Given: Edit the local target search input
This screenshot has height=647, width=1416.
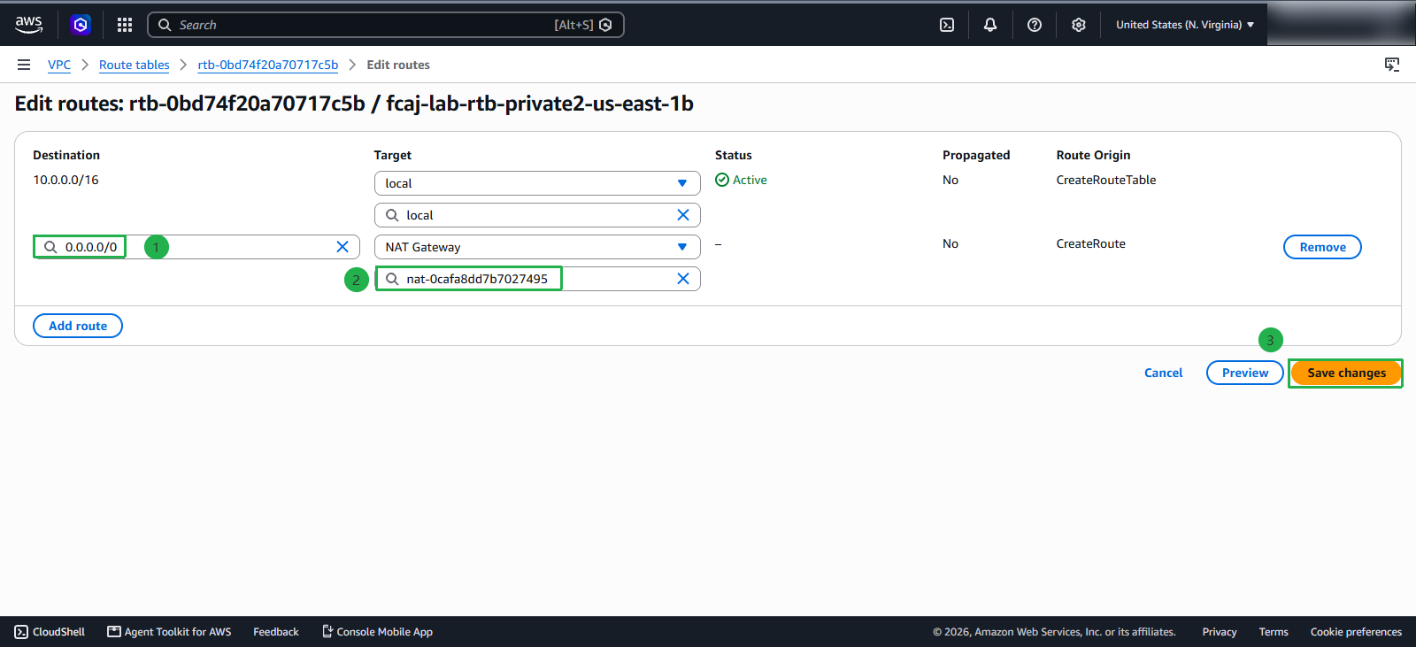Looking at the screenshot, I should pos(537,215).
